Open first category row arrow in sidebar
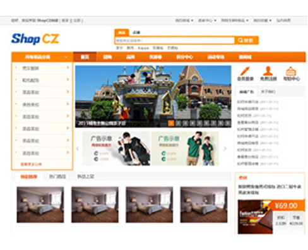The width and height of the screenshot is (308, 250). [68, 68]
